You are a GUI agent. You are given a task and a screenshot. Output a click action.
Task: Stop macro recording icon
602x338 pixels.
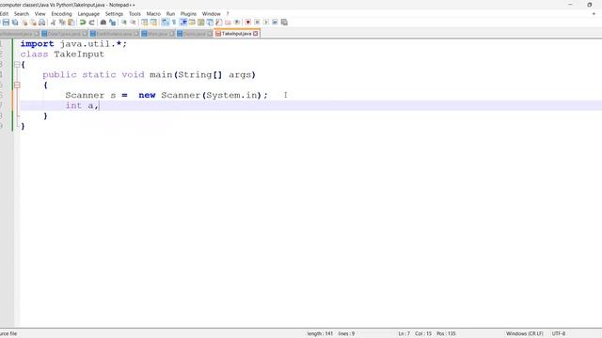pos(257,23)
